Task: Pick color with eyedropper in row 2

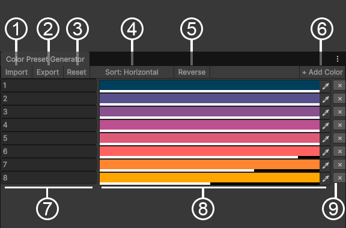Action: point(326,99)
